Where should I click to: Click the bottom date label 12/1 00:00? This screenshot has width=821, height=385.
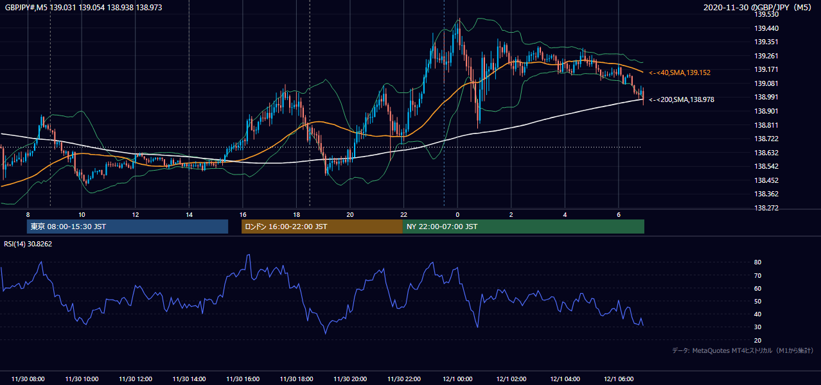(457, 379)
